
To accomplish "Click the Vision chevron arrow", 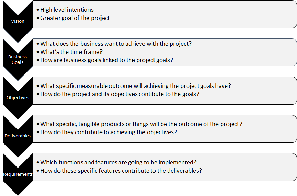I will click(x=18, y=21).
